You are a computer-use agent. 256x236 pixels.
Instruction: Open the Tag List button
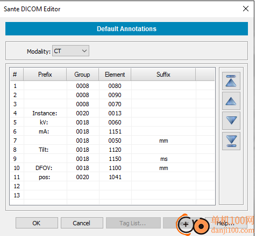tap(133, 223)
